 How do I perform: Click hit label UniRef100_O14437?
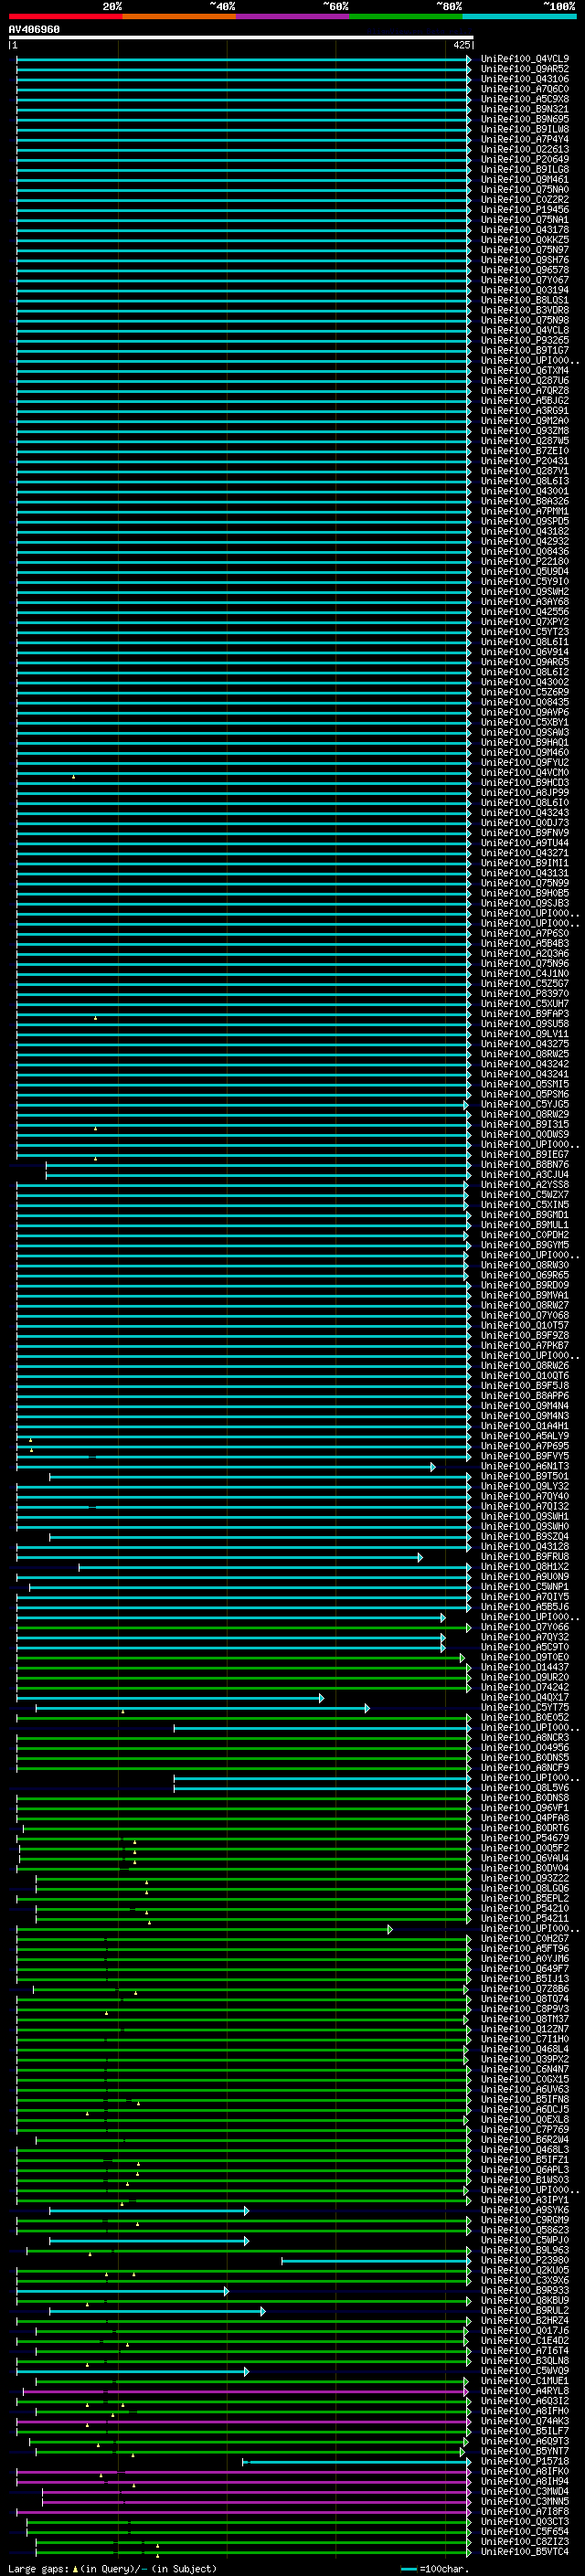524,1667
